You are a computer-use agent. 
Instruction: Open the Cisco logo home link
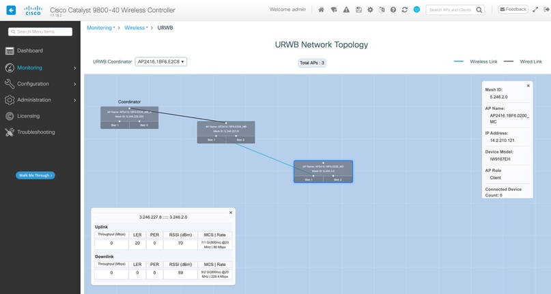33,10
